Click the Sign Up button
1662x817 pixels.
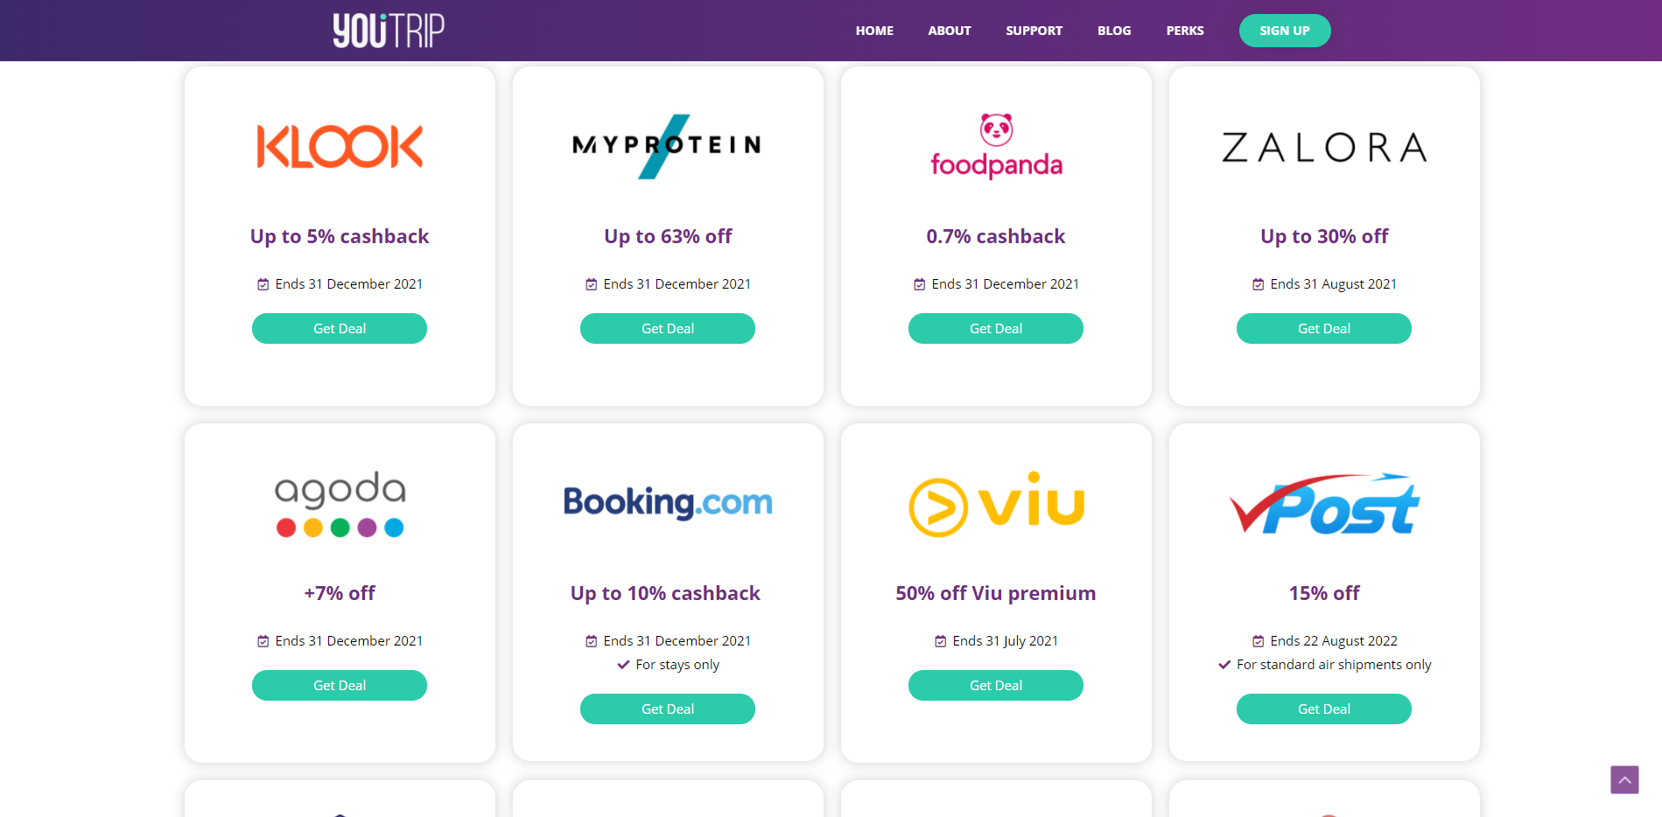(1285, 31)
